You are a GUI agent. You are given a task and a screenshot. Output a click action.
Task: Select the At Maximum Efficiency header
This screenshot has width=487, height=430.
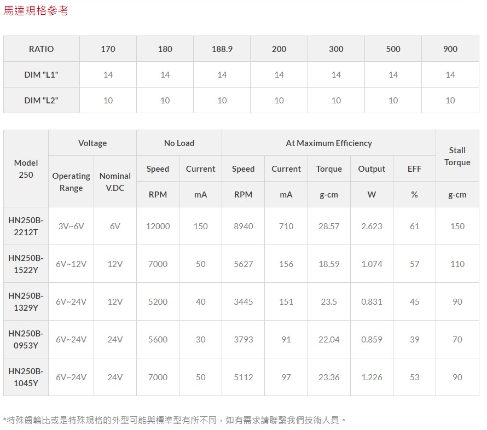(328, 143)
